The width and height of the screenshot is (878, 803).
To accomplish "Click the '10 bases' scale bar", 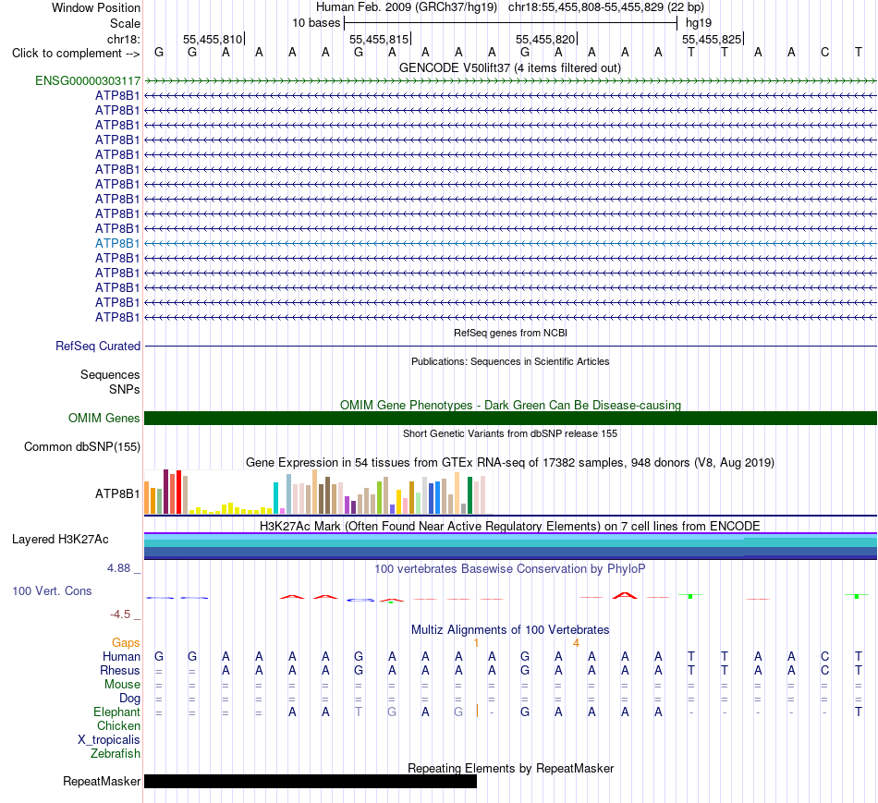I will 510,23.
